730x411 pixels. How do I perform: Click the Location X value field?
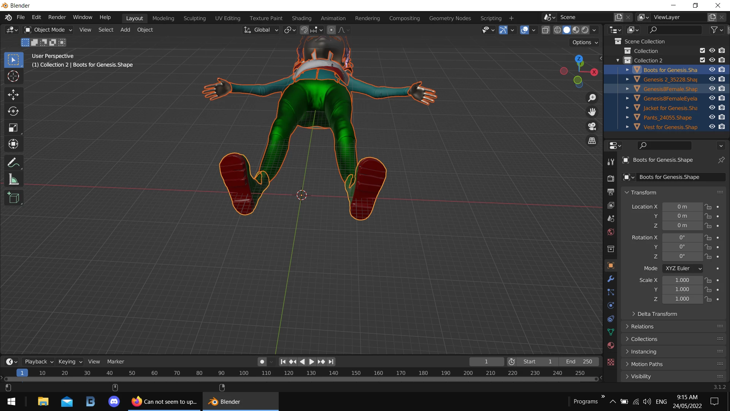point(682,207)
